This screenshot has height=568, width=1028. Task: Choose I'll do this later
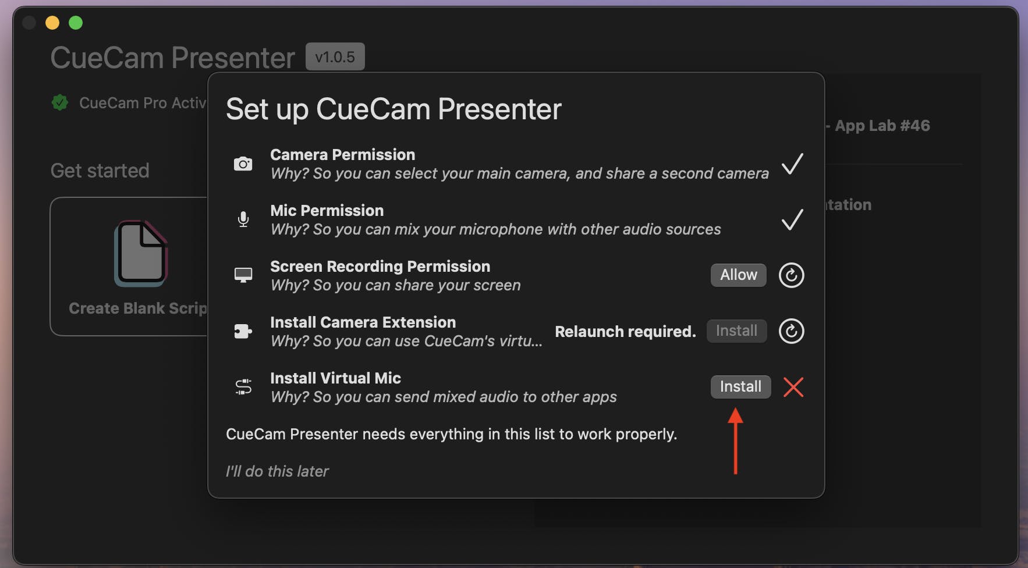[277, 471]
